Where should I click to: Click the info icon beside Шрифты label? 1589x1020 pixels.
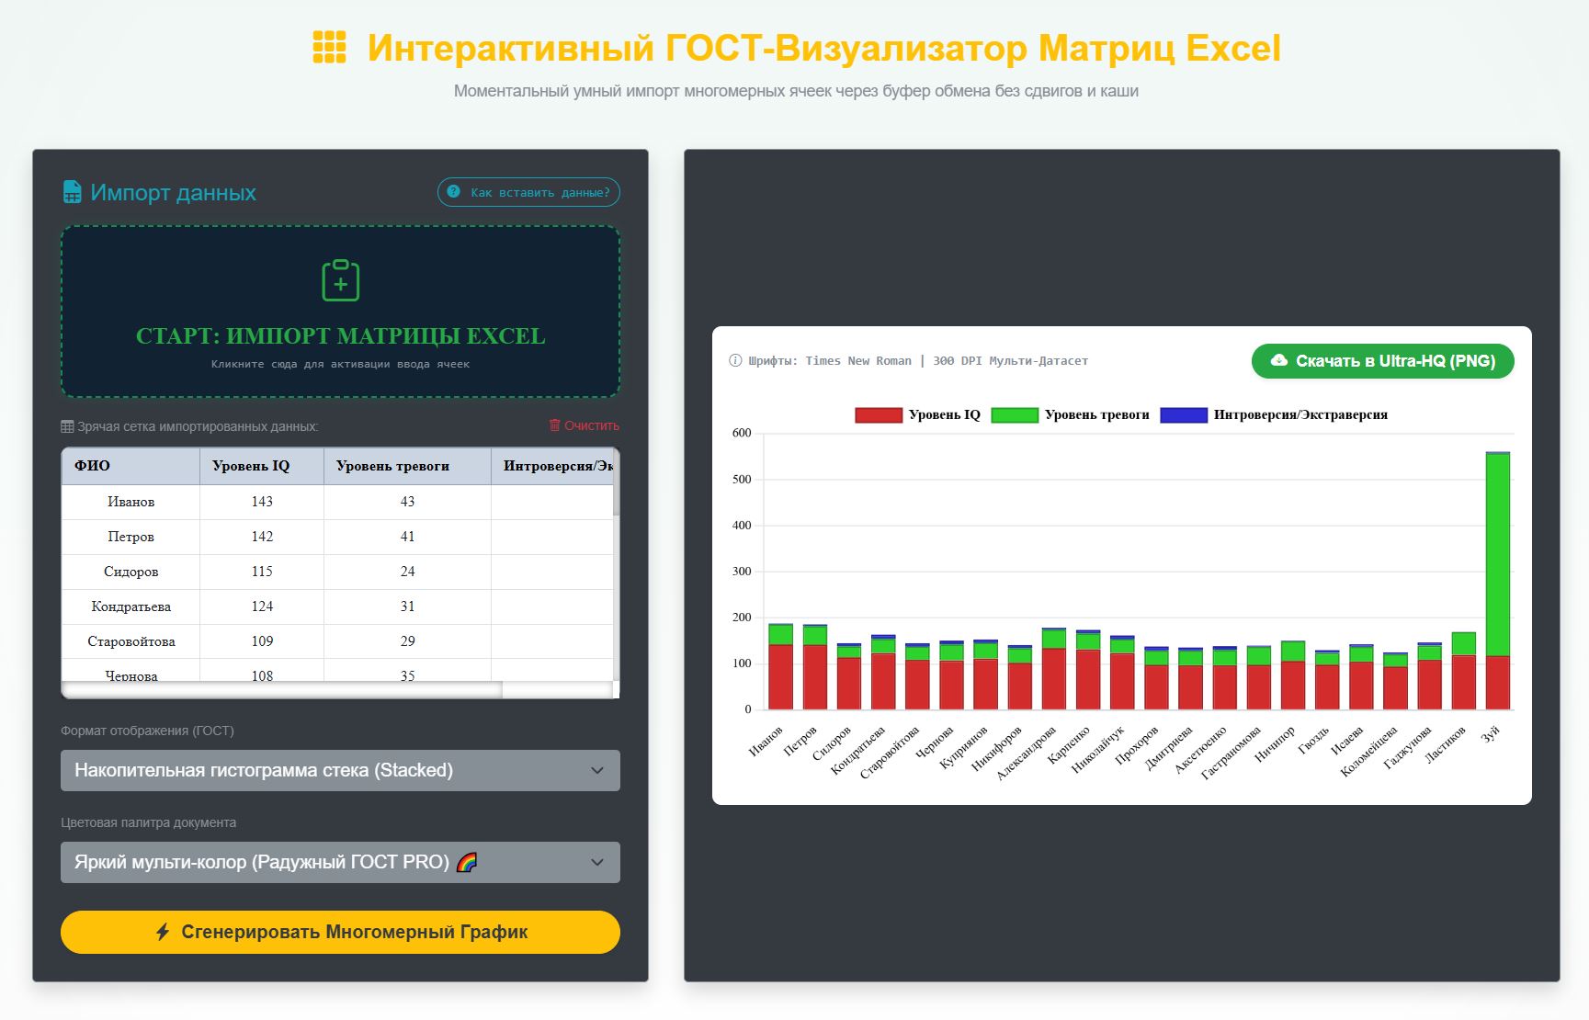click(x=735, y=361)
